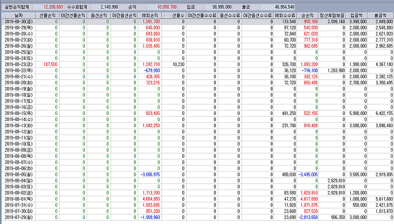This screenshot has height=224, width=394.
Task: Select the row dated 2019-08-23(금)
Action: (198, 65)
